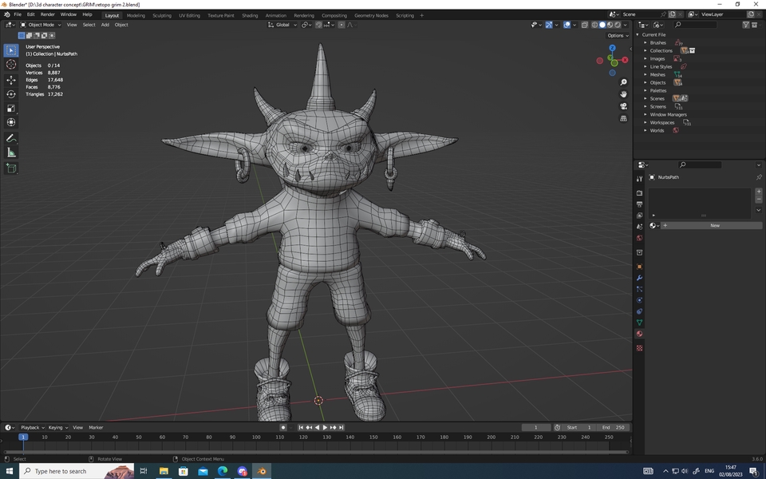Open the Physics properties tab

pos(639,300)
